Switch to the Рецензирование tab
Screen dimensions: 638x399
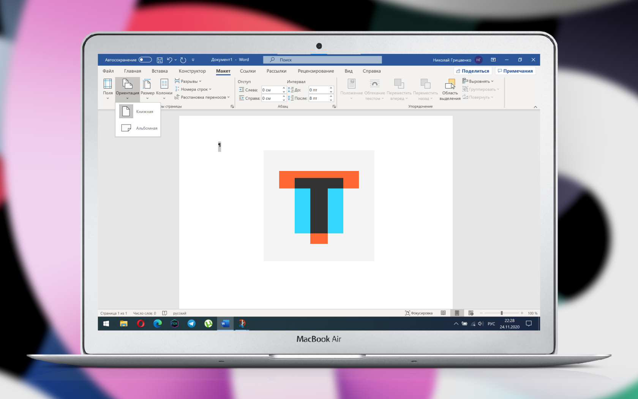[x=316, y=71]
